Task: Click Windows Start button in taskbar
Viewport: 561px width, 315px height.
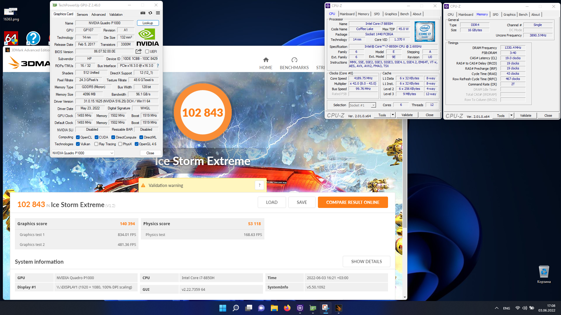Action: click(223, 308)
